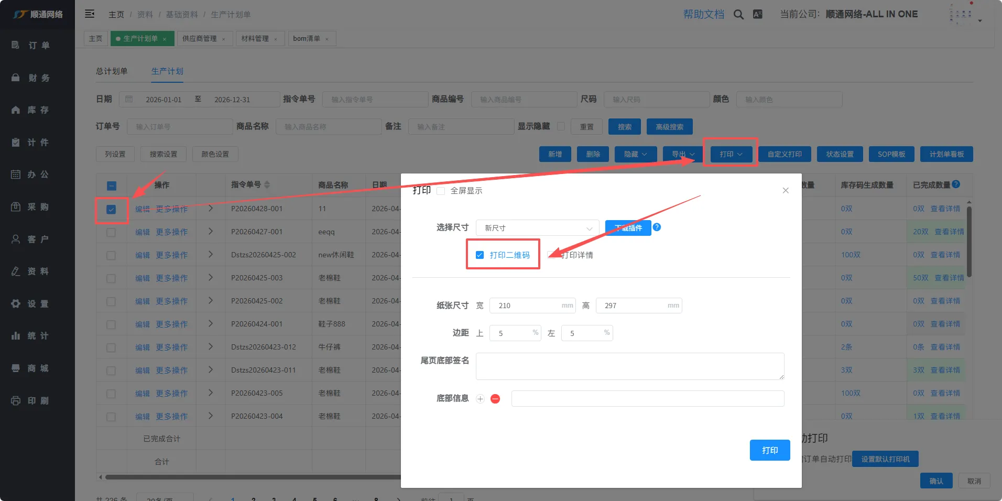
Task: Enable the 全屏显示 checkbox
Action: pos(441,191)
